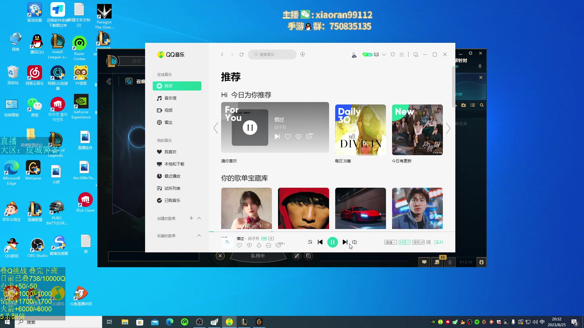Collapse the 收藏的歌单 section

[199, 235]
